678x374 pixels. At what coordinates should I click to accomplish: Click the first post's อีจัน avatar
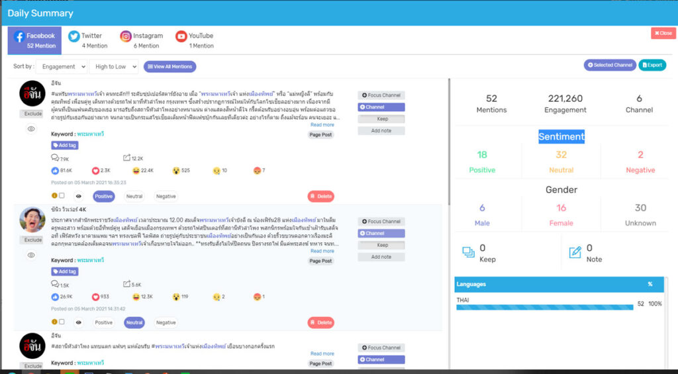pos(32,93)
